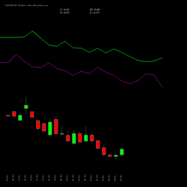187x187 pixels.
Task: Click the 17 Nov date label
Action: [43, 178]
